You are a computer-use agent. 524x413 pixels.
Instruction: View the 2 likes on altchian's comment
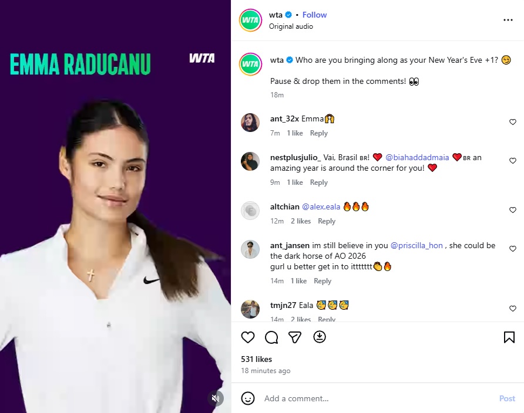pos(301,221)
